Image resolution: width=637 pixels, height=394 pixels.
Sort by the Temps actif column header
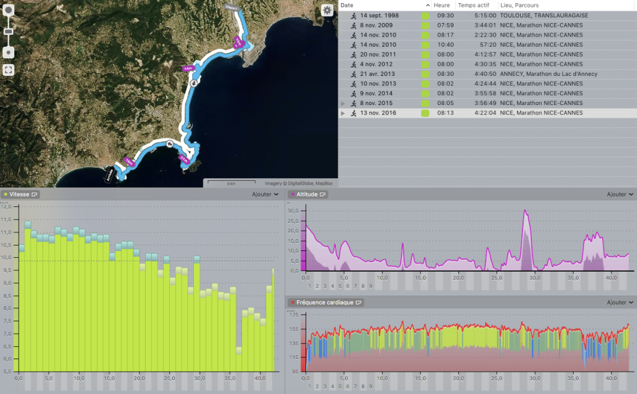point(474,5)
